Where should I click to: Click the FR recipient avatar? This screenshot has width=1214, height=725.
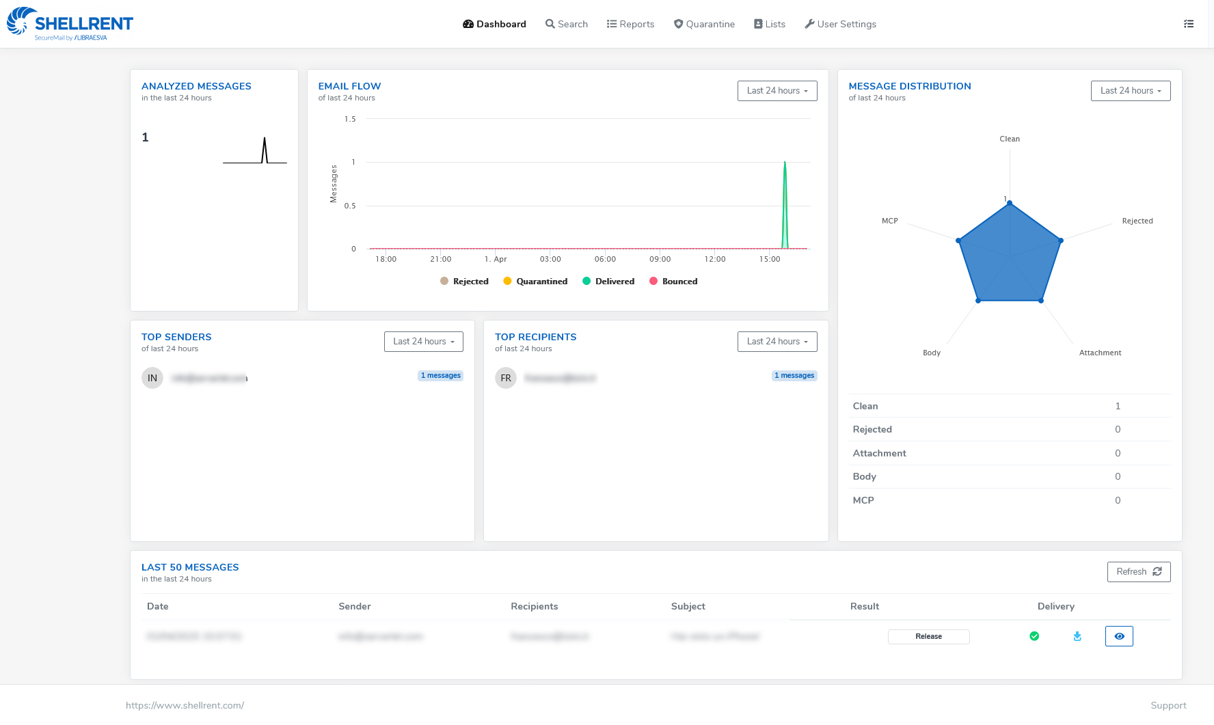click(506, 378)
